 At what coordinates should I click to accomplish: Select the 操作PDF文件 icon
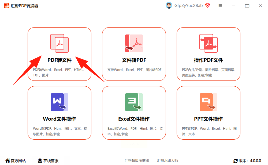[209, 43]
